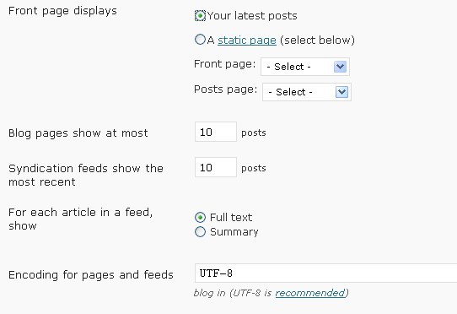Screen dimensions: 457x314
Task: Click the "Full text" label text
Action: pyautogui.click(x=231, y=218)
